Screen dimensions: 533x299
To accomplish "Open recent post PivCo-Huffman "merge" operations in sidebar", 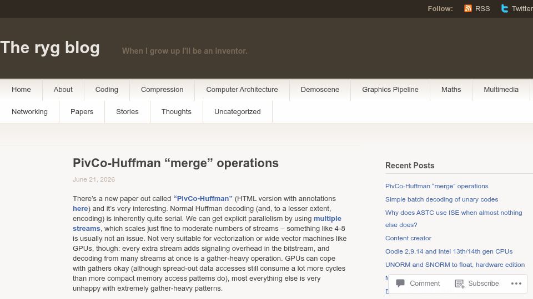I will click(437, 186).
